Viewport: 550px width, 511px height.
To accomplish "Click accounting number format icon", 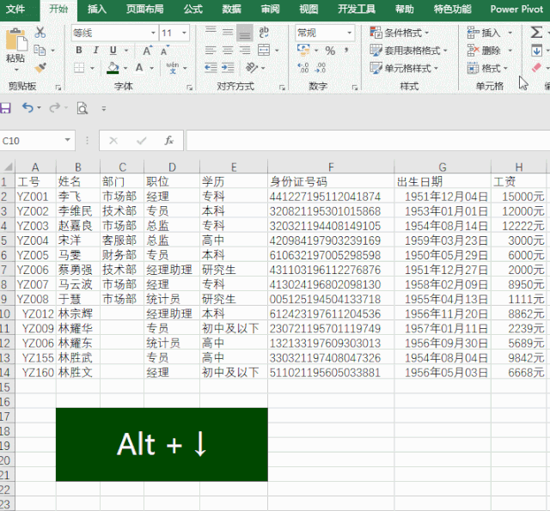I will tap(303, 50).
